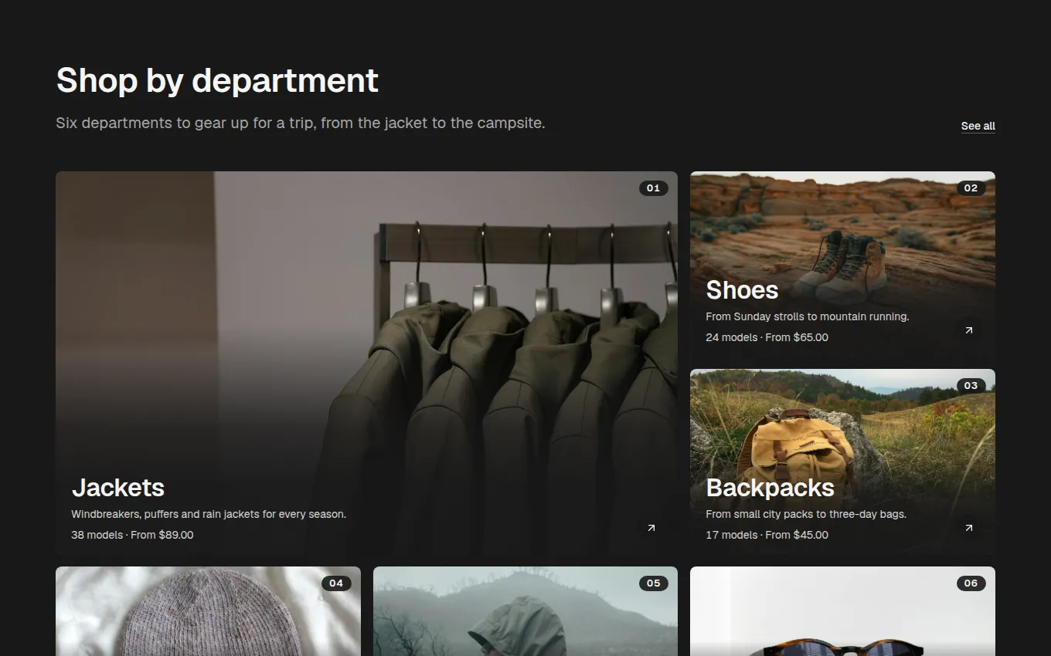1051x656 pixels.
Task: Open the Backpacks department title
Action: (770, 488)
